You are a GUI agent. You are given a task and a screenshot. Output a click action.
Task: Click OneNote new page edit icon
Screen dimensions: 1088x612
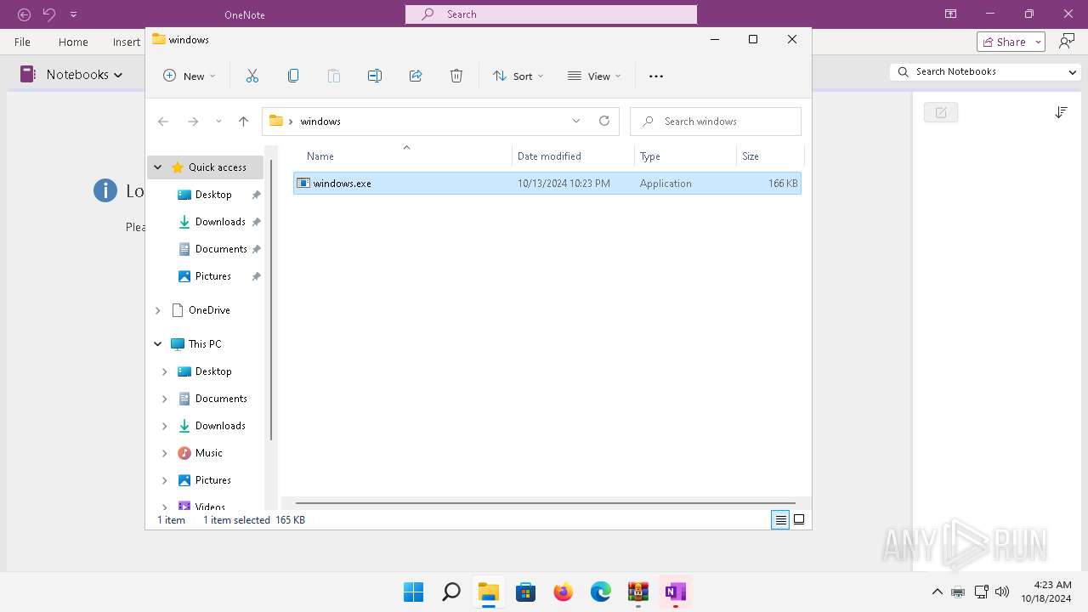pos(941,112)
